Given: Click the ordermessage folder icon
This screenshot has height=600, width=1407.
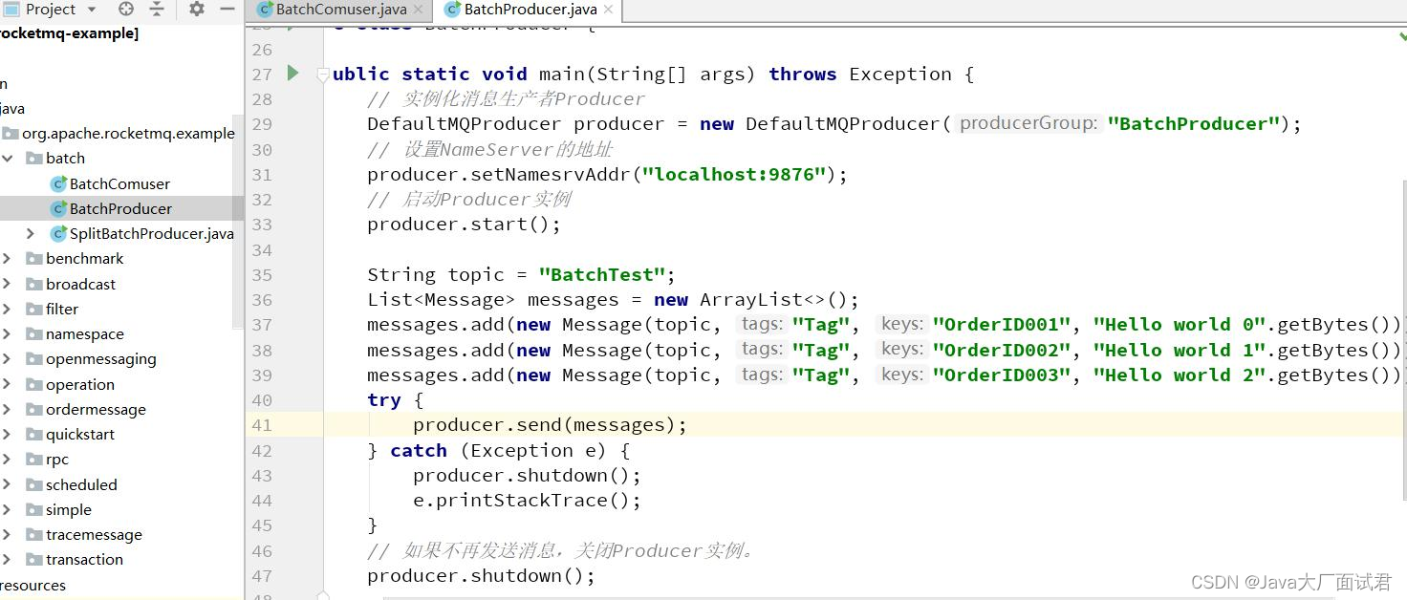Looking at the screenshot, I should point(34,409).
